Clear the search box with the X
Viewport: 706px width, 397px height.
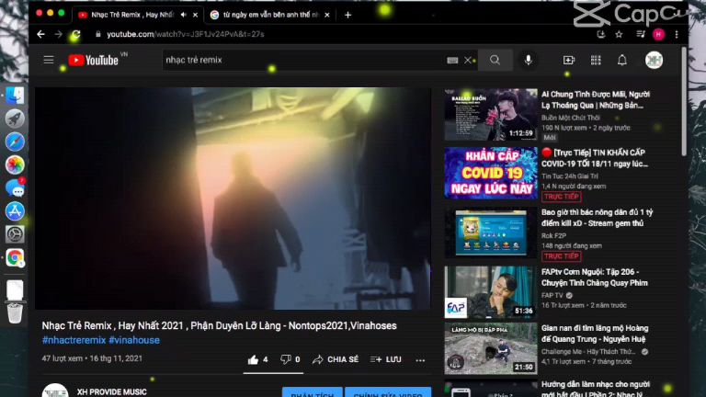click(468, 60)
